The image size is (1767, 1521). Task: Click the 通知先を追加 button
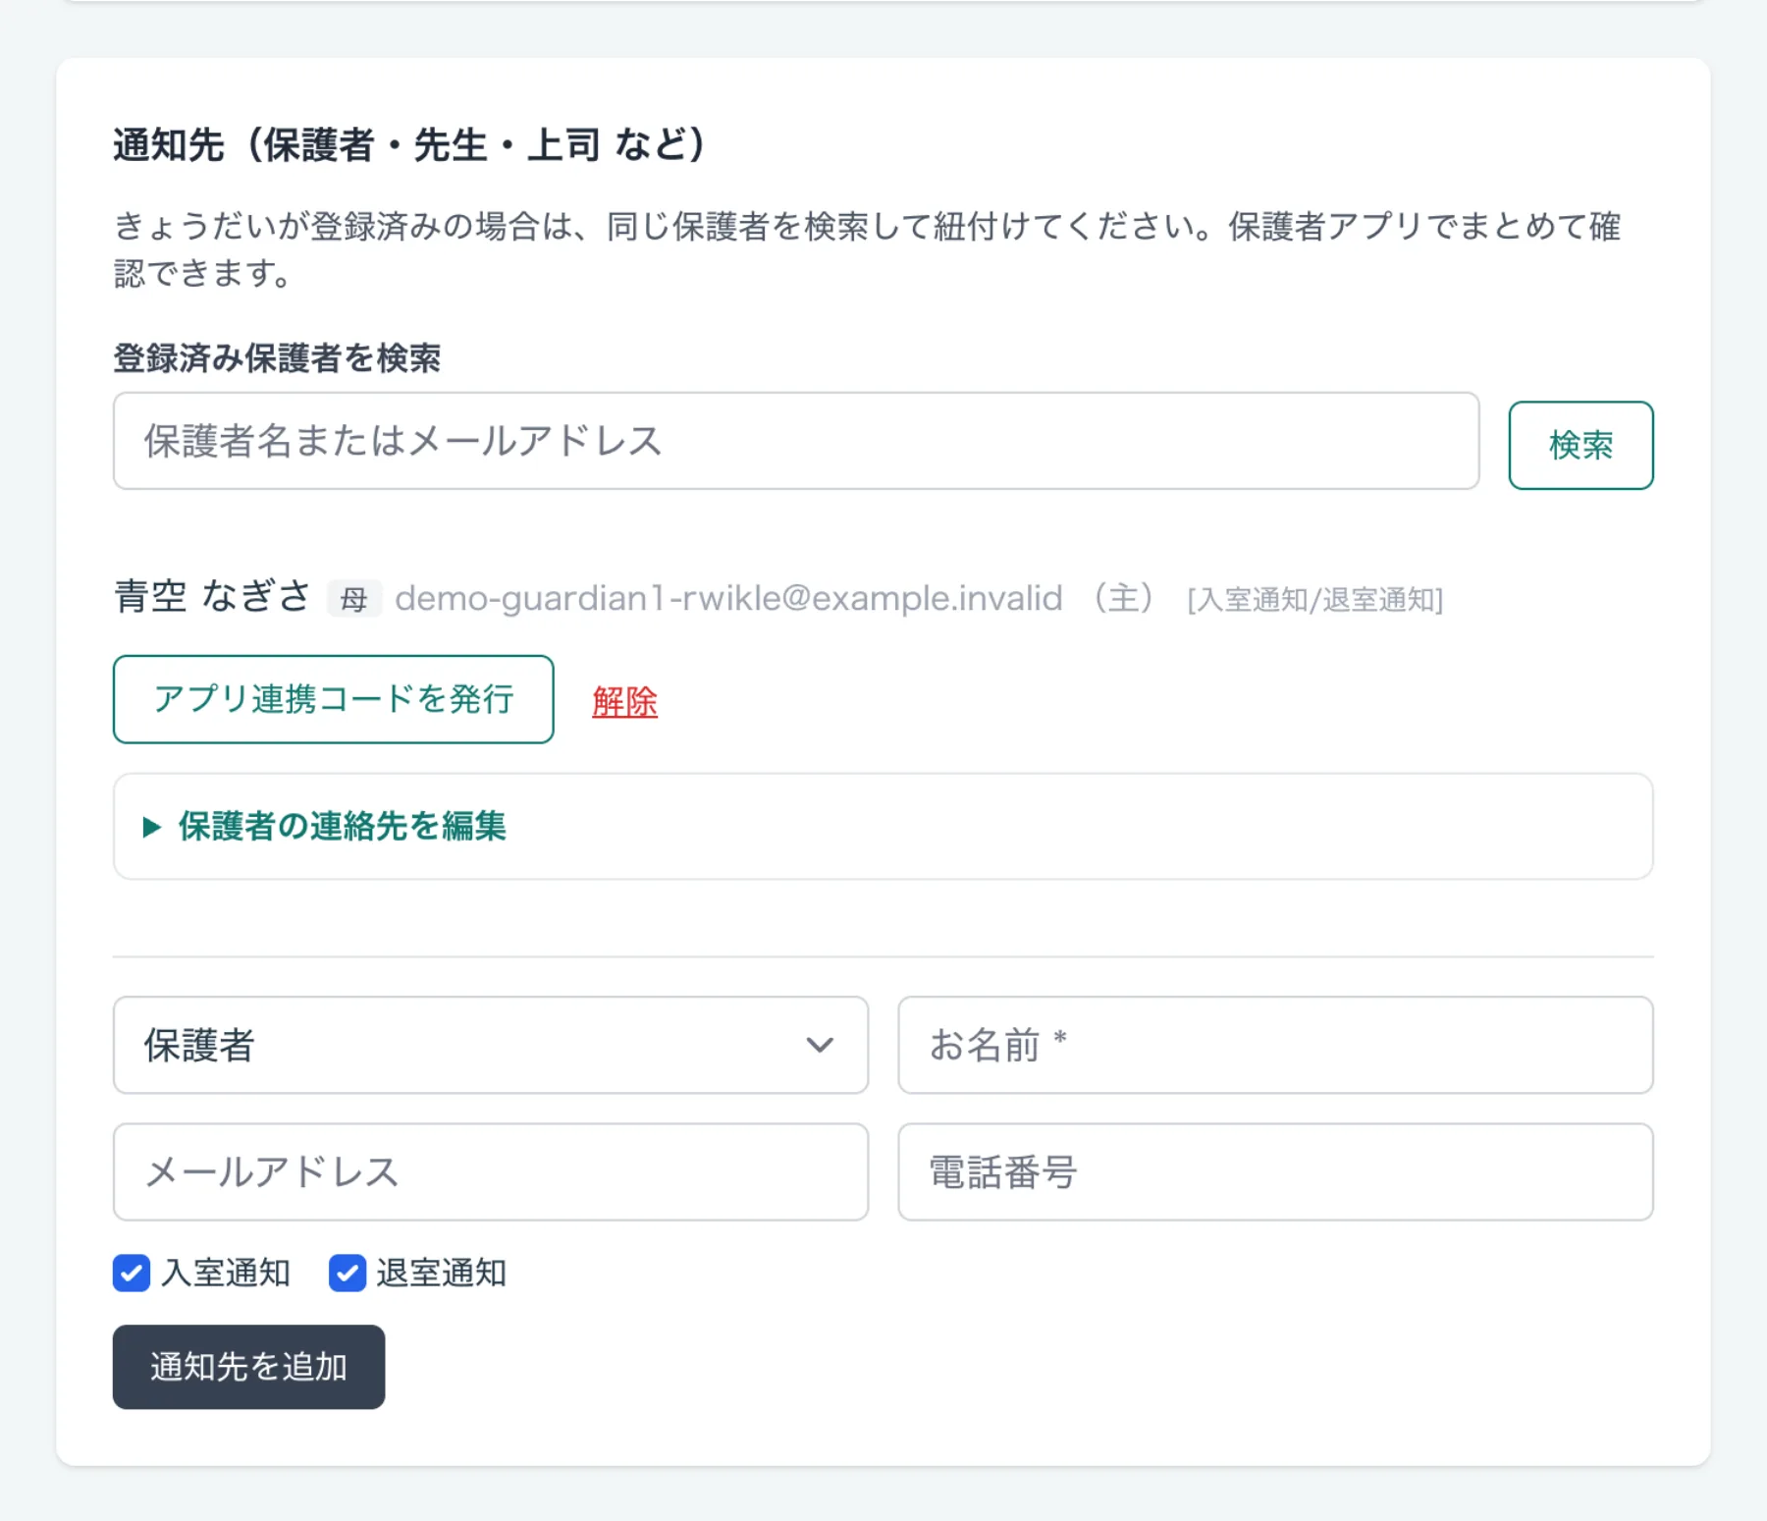coord(248,1367)
